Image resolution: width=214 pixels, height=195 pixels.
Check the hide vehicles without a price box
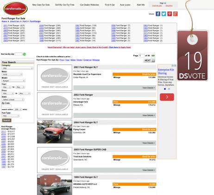tap(71, 57)
